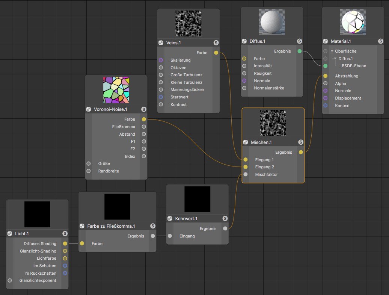Click the node type icon beside Material.1 title

click(x=326, y=41)
